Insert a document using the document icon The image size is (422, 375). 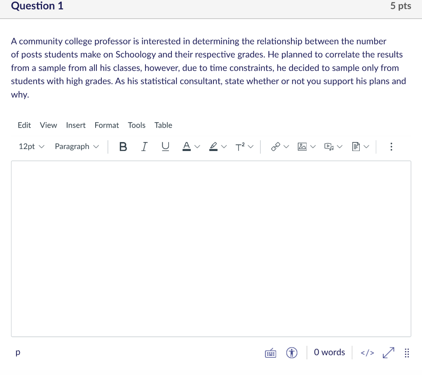(356, 147)
